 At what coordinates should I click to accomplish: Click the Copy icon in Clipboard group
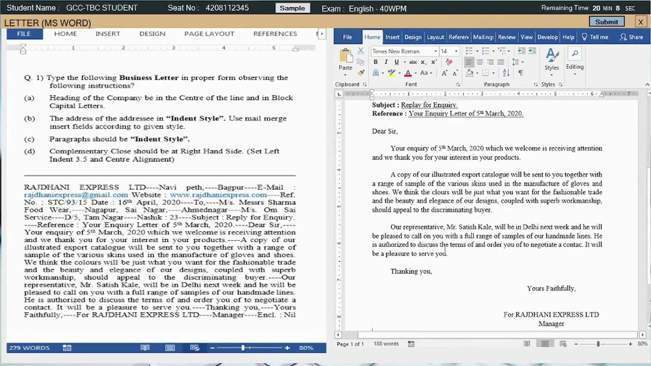(x=361, y=62)
